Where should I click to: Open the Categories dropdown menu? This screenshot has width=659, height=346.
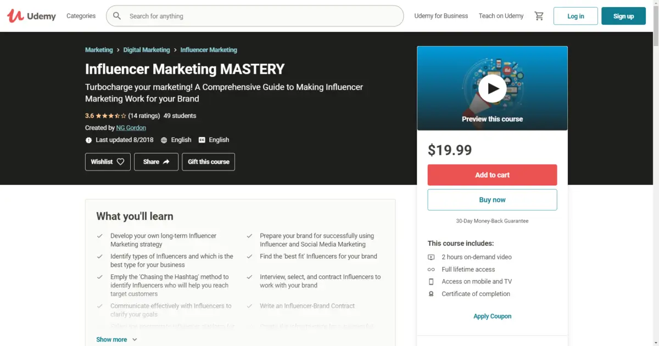[81, 16]
